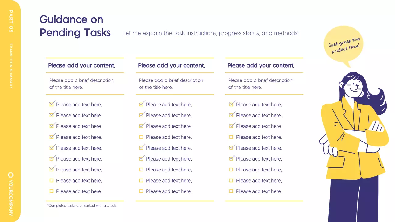This screenshot has height=222, width=395.
Task: Select the left column description under its heading
Action: 81,84
